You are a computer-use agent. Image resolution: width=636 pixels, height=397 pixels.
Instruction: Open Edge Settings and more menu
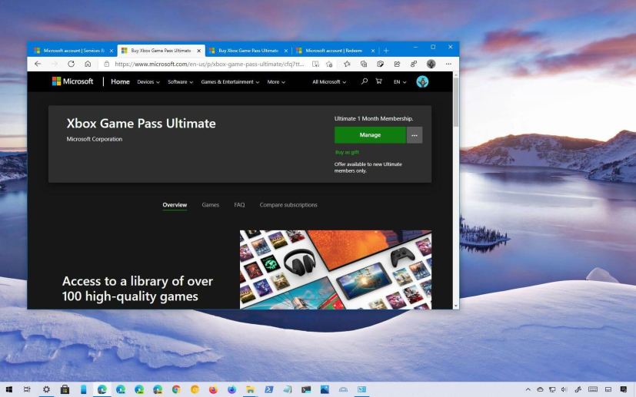448,64
